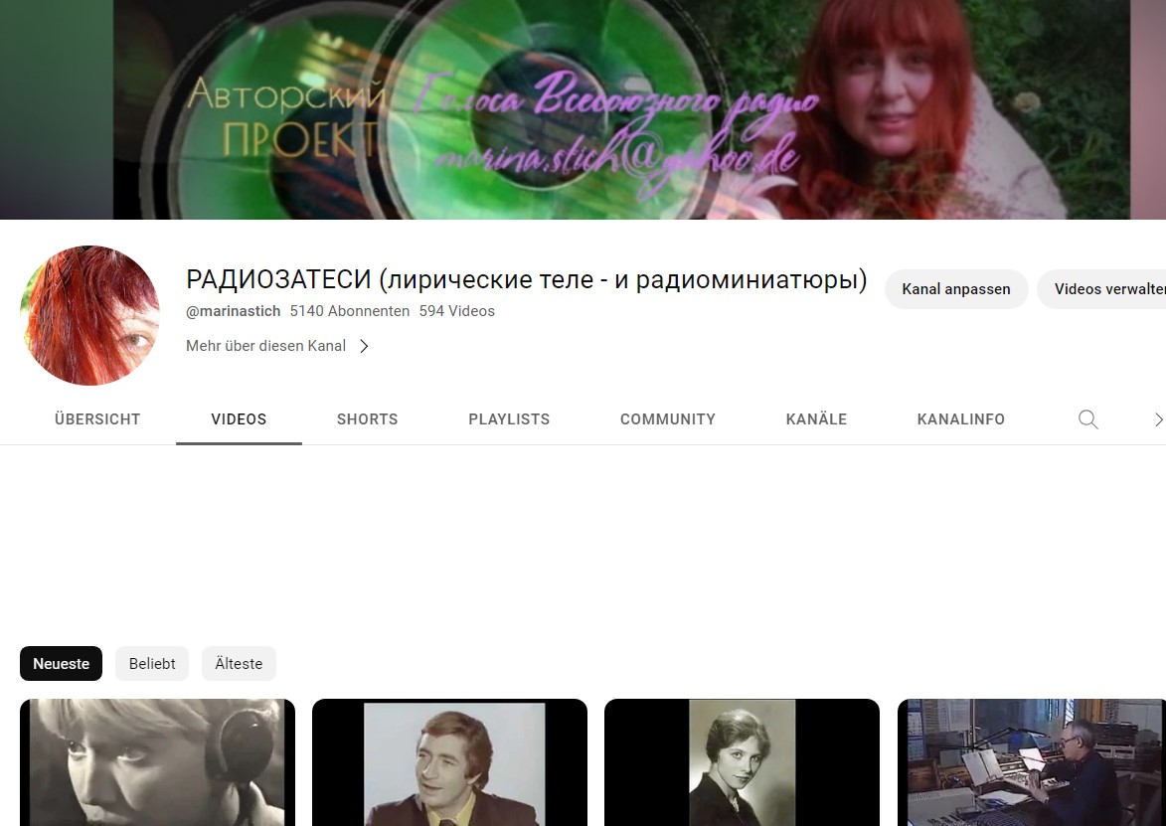The width and height of the screenshot is (1166, 826).
Task: Open the KANALINFO tab
Action: 960,418
